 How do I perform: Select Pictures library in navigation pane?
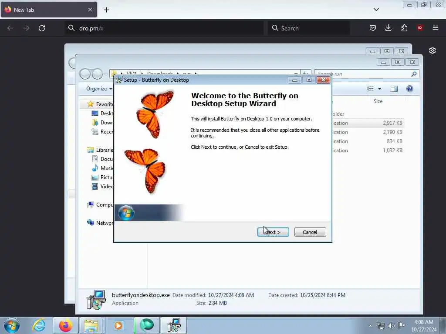click(102, 177)
